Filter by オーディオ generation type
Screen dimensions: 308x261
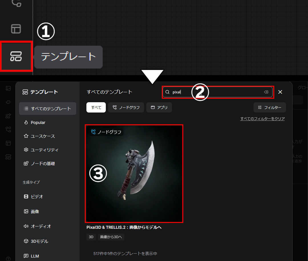[48, 226]
